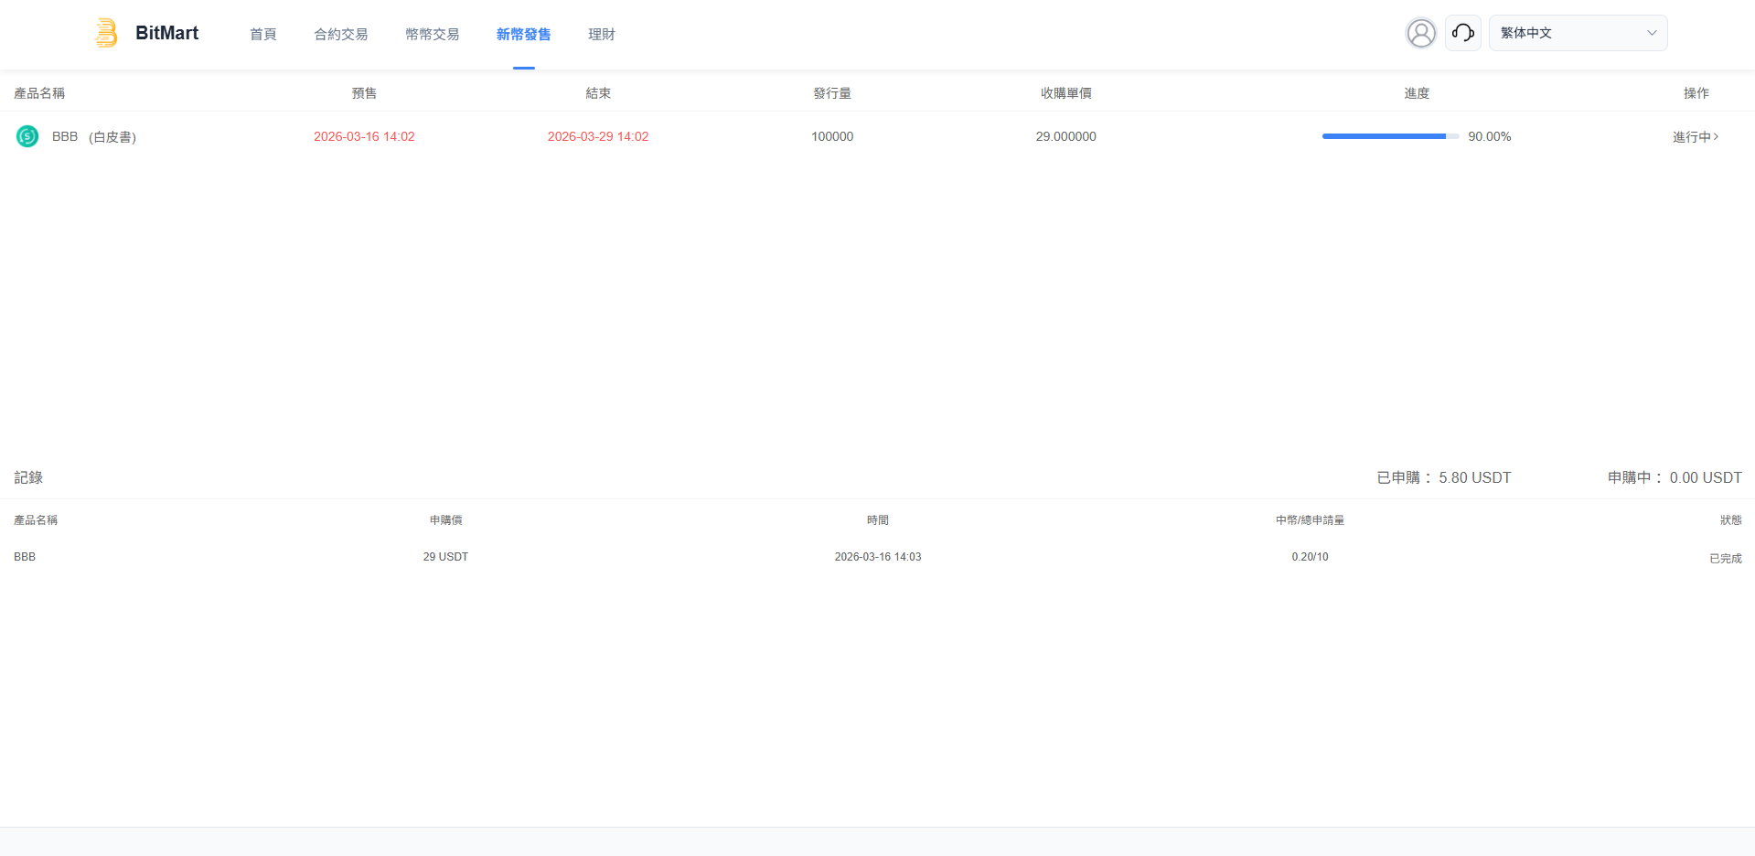Viewport: 1755px width, 856px height.
Task: Click the 已申購 5.80 USDT summary
Action: 1443,477
